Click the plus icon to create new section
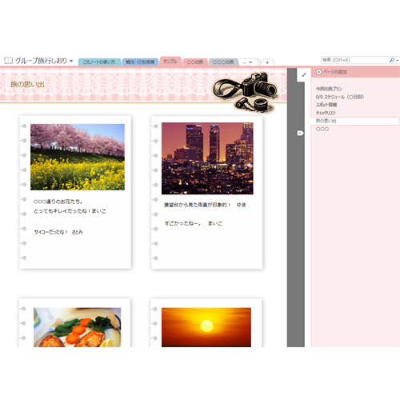 [x=267, y=62]
